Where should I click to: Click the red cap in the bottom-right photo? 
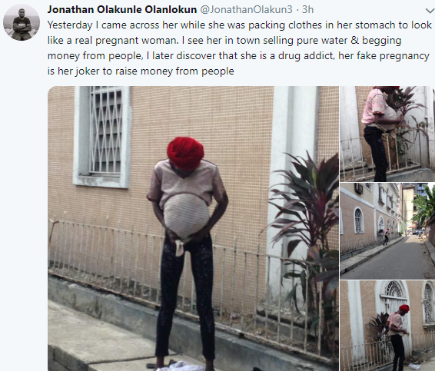404,308
